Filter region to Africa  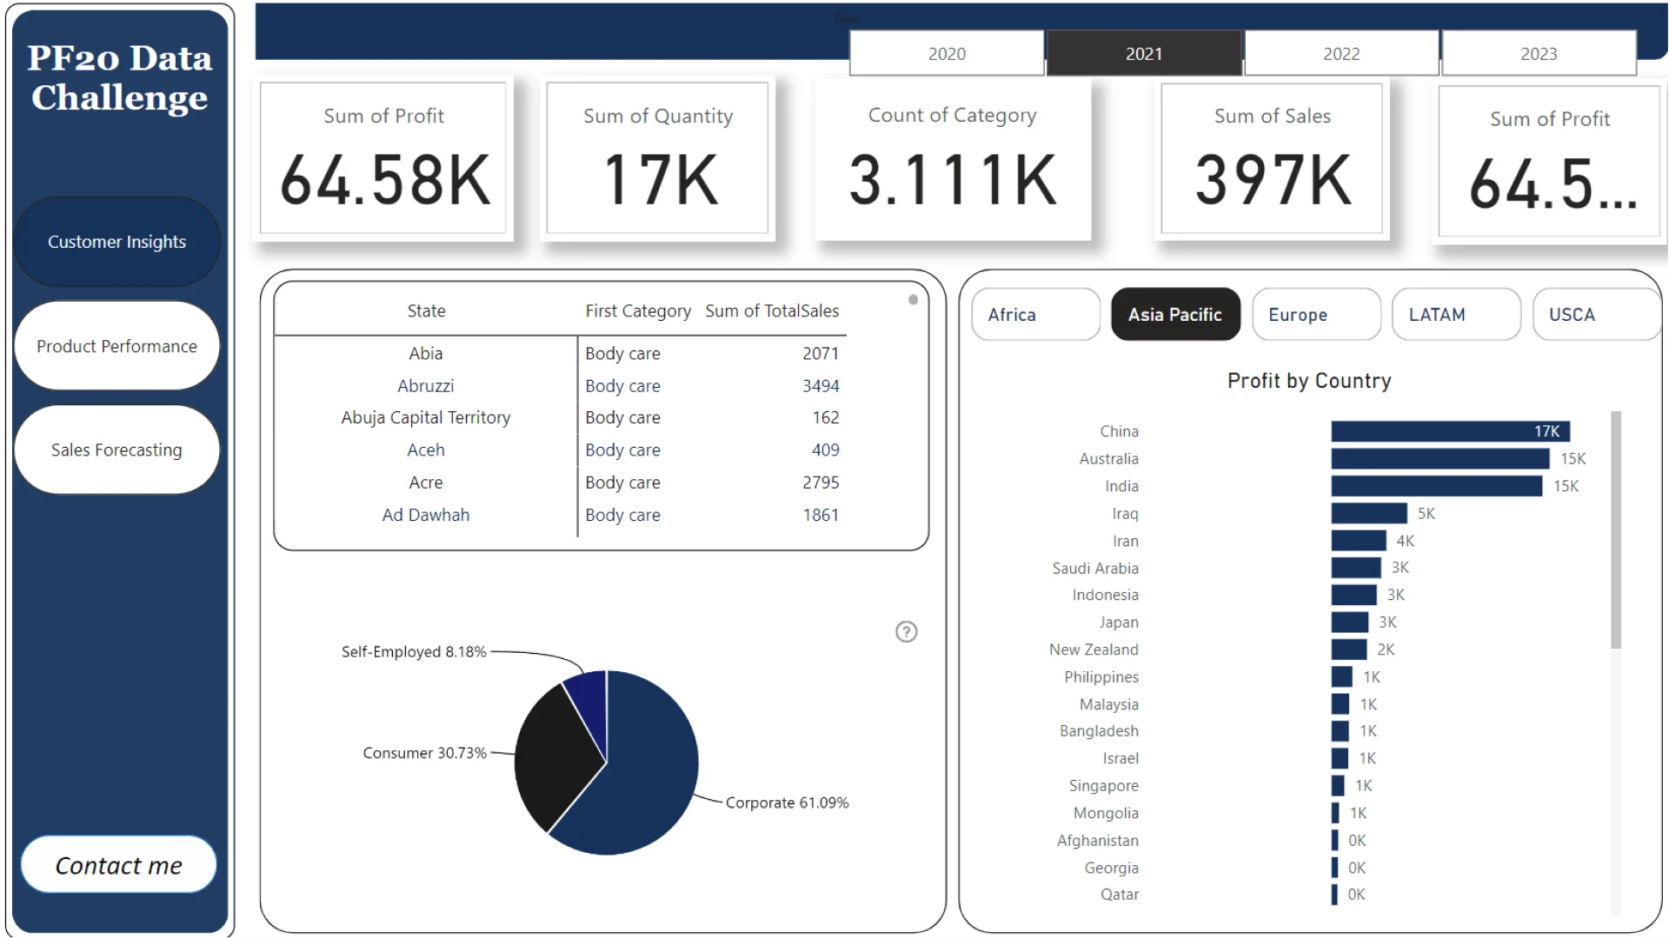coord(1035,315)
